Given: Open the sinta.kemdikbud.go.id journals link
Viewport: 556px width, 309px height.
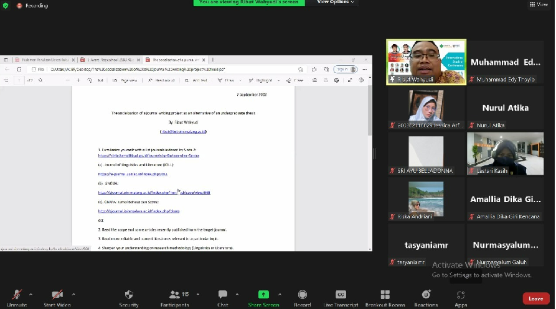Looking at the screenshot, I should click(x=149, y=155).
